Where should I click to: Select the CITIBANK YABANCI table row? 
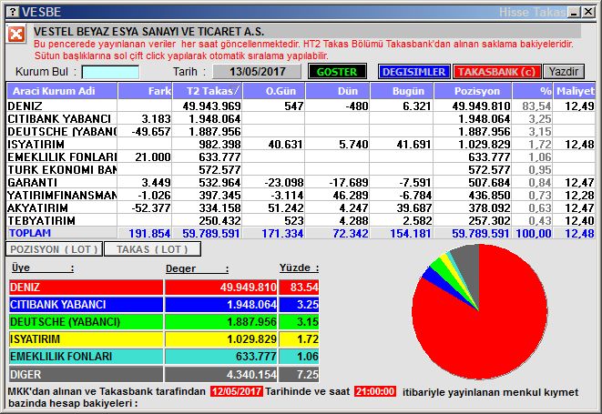(301, 118)
